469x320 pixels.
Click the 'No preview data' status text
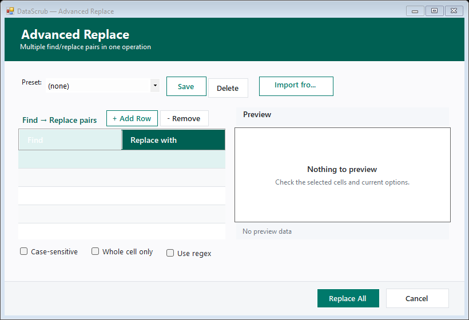(x=267, y=231)
